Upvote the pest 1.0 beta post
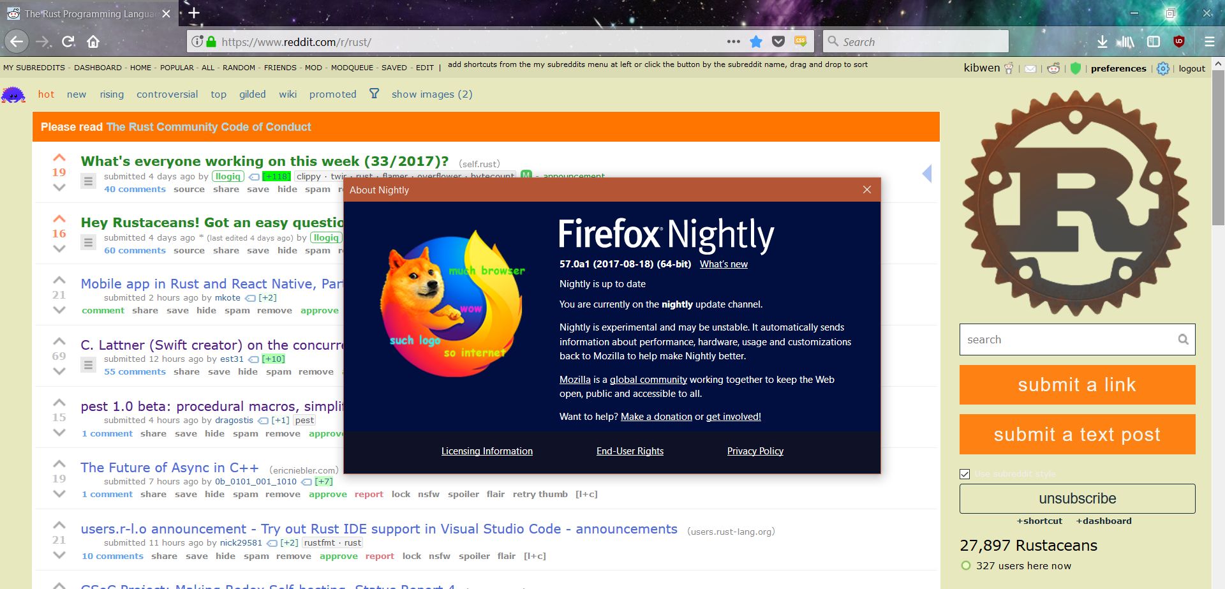 [59, 402]
